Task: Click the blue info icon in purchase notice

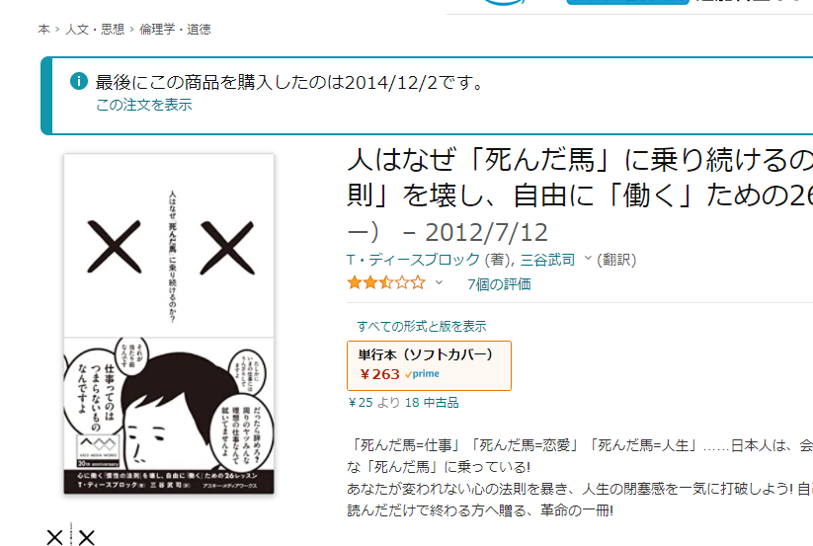Action: [79, 81]
